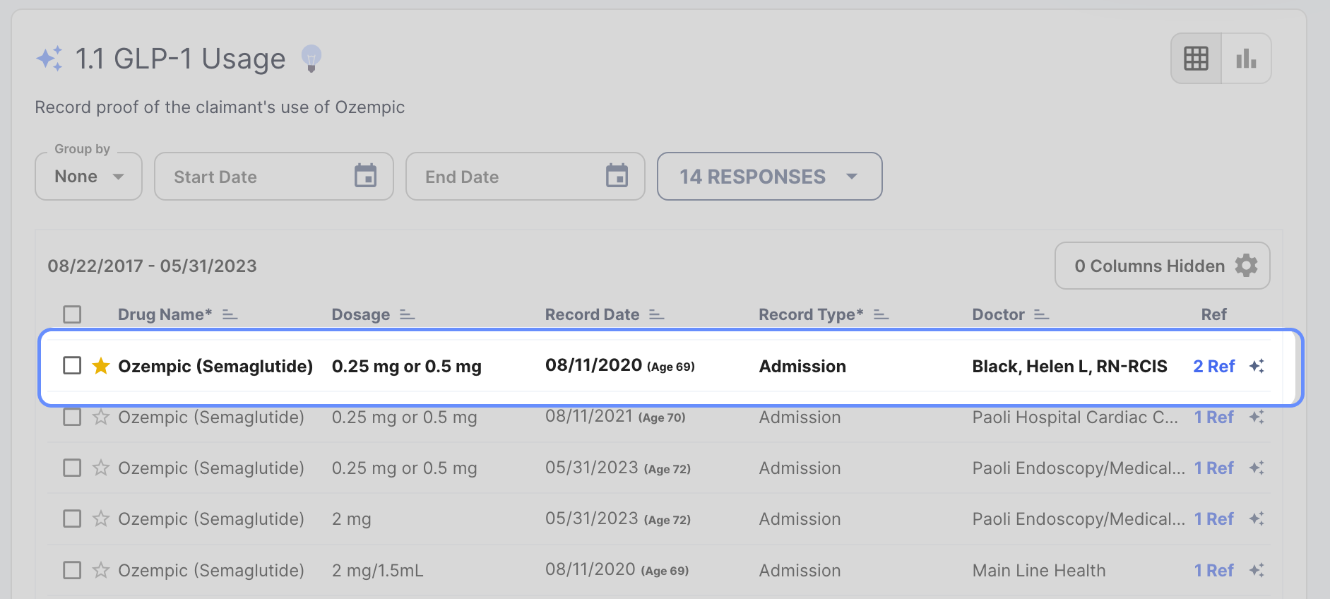The height and width of the screenshot is (599, 1330).
Task: Check the box for 05/31/2023 0.25 mg row
Action: tap(72, 468)
